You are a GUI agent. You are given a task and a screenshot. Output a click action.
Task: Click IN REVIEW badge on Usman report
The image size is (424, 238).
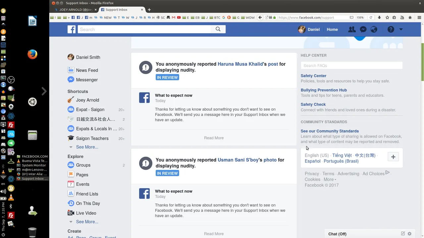click(x=167, y=173)
